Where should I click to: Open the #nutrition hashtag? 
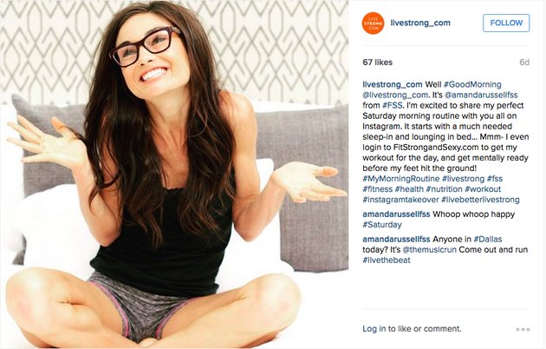(x=444, y=189)
